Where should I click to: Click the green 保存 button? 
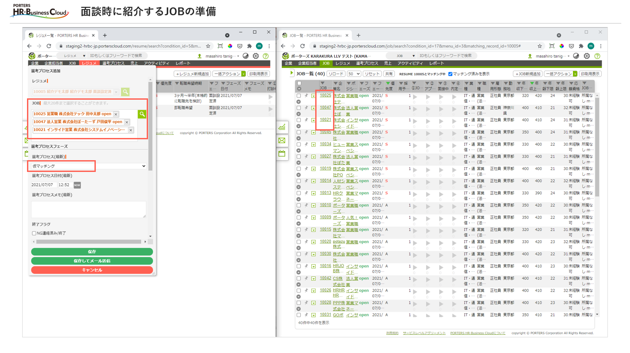[92, 252]
